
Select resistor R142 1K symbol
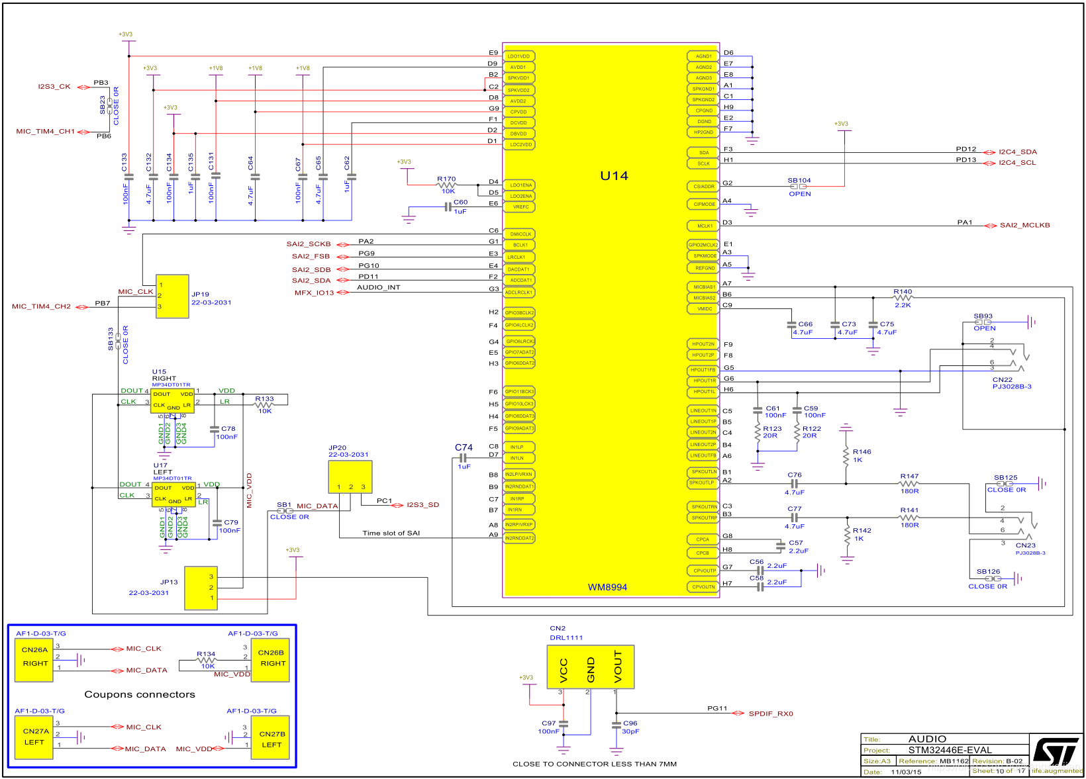click(847, 535)
